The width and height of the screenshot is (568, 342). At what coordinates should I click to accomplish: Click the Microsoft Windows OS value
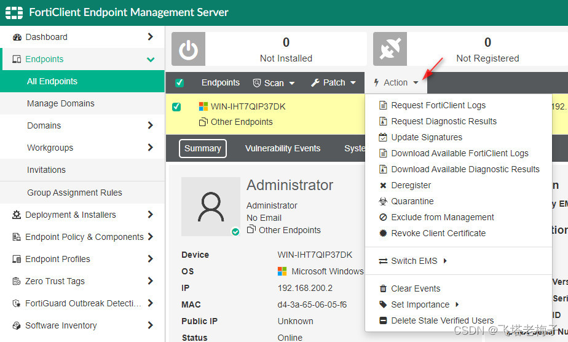[328, 271]
